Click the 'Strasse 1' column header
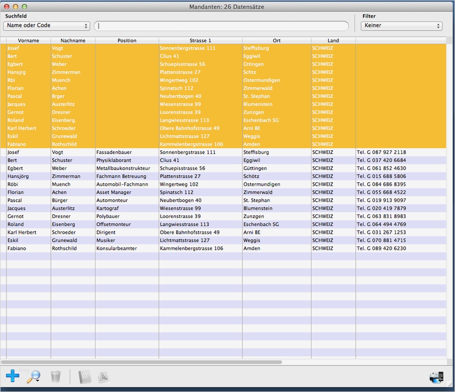This screenshot has height=392, width=455. (x=200, y=41)
